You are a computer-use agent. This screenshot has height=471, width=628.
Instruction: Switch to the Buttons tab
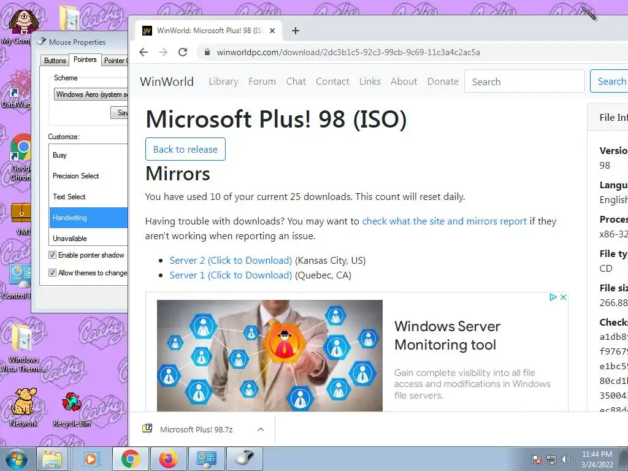(55, 61)
